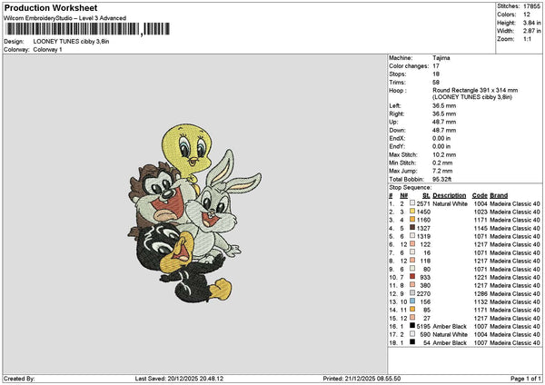Select the Stops value 18
This screenshot has height=385, width=545.
pos(436,74)
